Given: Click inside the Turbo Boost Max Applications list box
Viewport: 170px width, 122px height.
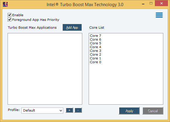Looking at the screenshot, I should pyautogui.click(x=45, y=69).
